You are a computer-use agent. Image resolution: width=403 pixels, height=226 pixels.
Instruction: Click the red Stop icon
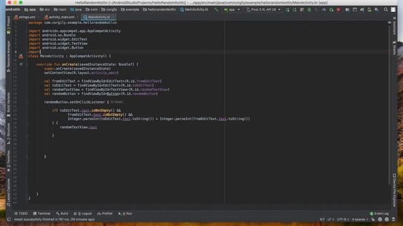click(339, 10)
